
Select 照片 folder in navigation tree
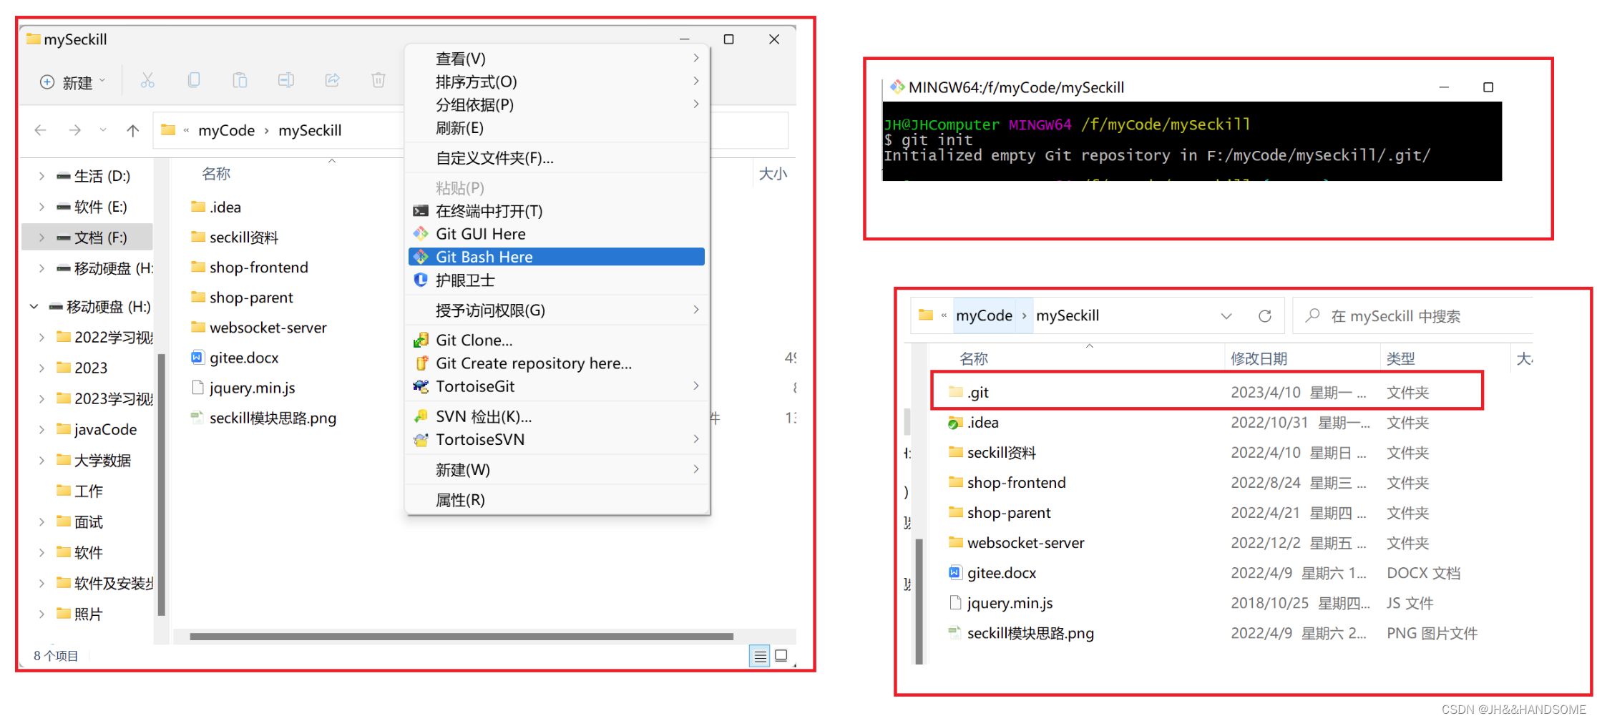click(80, 614)
